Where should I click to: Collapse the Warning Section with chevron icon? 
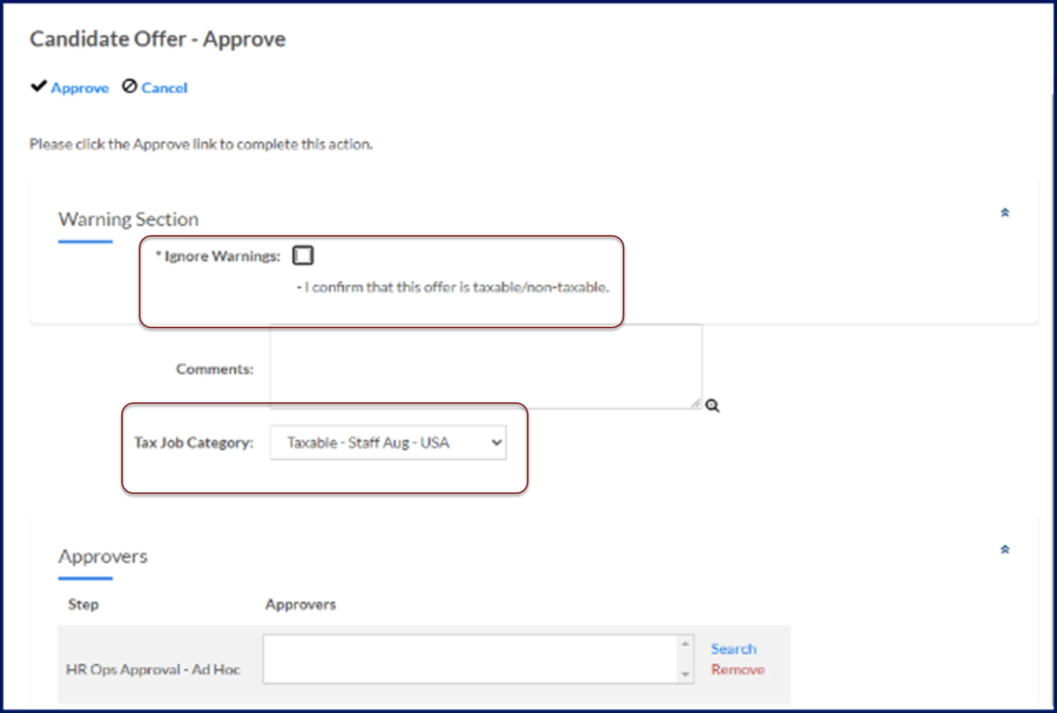point(1005,213)
